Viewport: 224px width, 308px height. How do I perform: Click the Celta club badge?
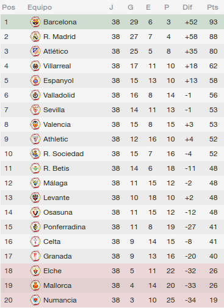[35, 242]
